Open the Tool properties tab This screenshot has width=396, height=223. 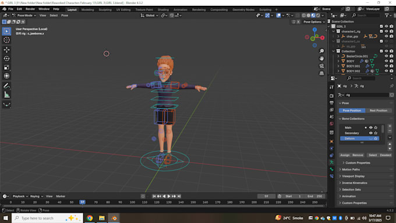pos(331,87)
